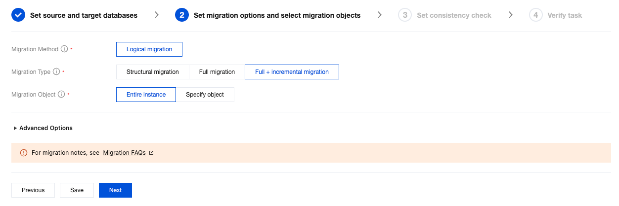The image size is (619, 206).
Task: Go to Set source and target databases step
Action: point(84,15)
